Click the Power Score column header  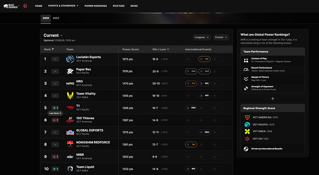tap(131, 49)
